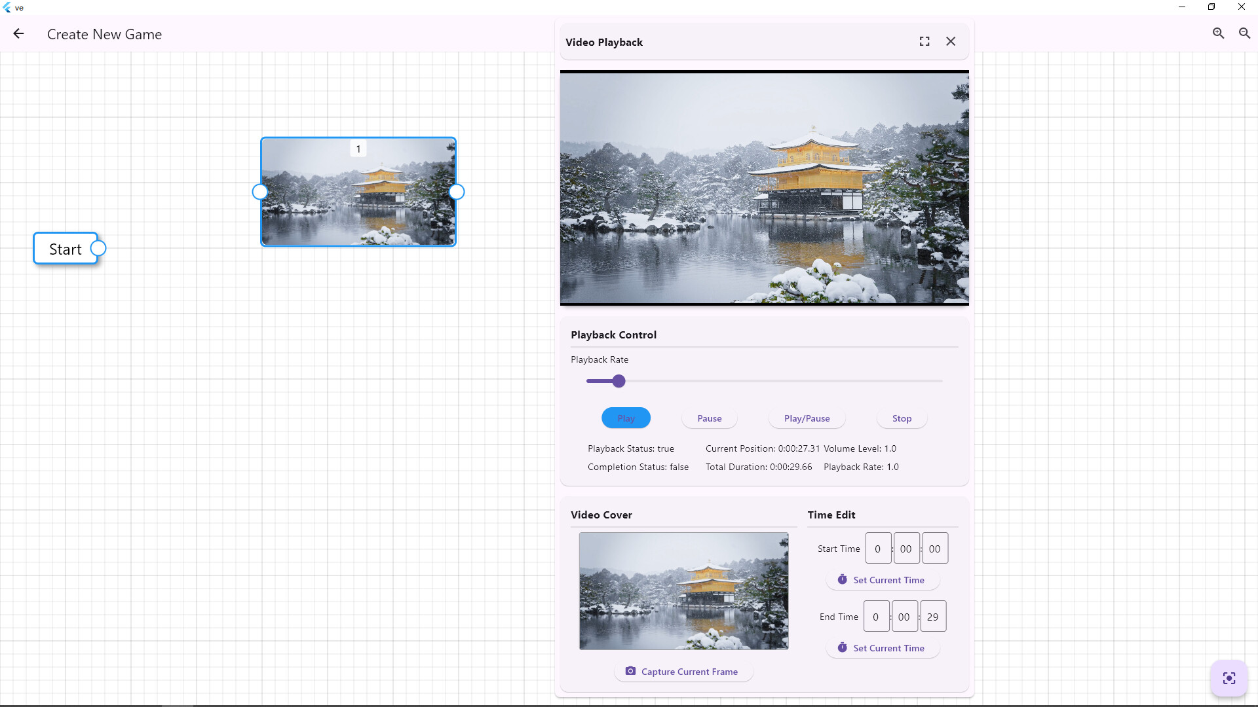Adjust the Playback Rate slider
Screen dimensions: 1258x707
pyautogui.click(x=619, y=381)
